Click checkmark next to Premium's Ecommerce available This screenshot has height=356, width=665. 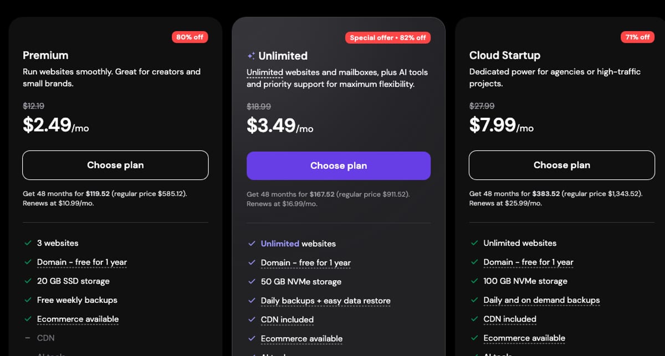point(28,319)
